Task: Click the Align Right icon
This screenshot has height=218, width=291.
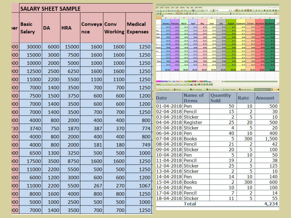Action: (251, 10)
